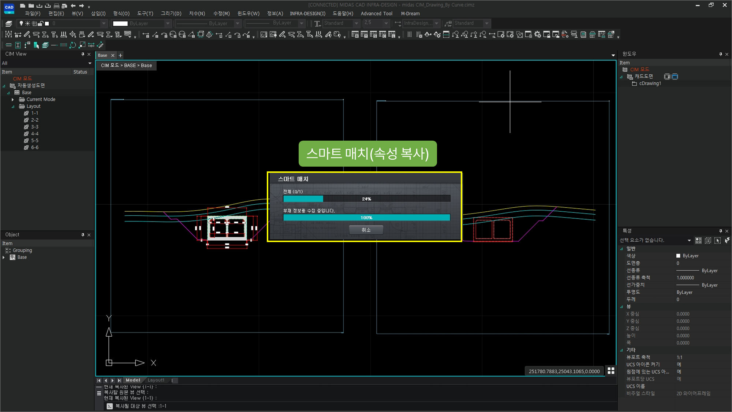Click the 취소 cancel button
This screenshot has height=412, width=732.
point(366,230)
